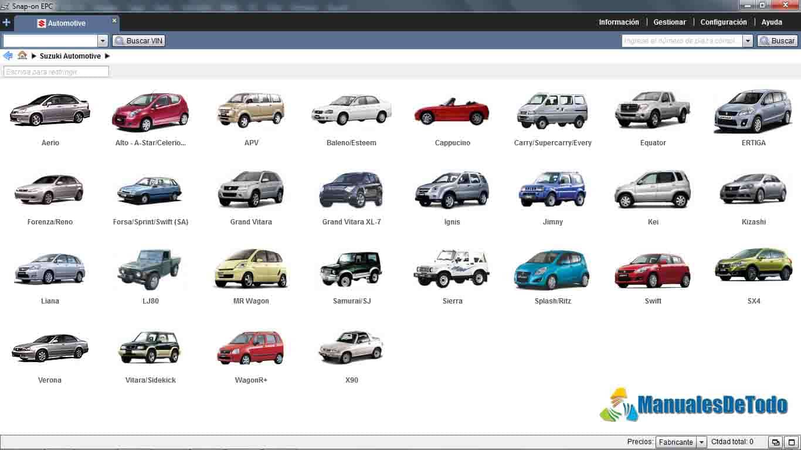
Task: Select the Sierra model
Action: 452,277
